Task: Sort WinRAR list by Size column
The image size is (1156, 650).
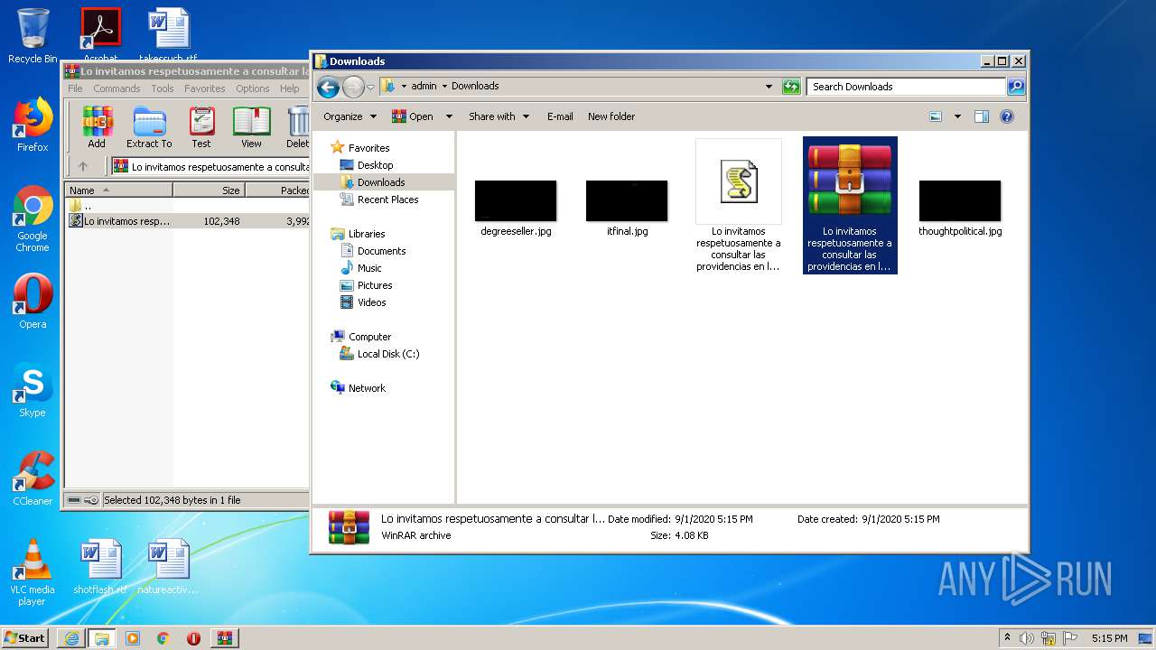Action: [x=209, y=190]
